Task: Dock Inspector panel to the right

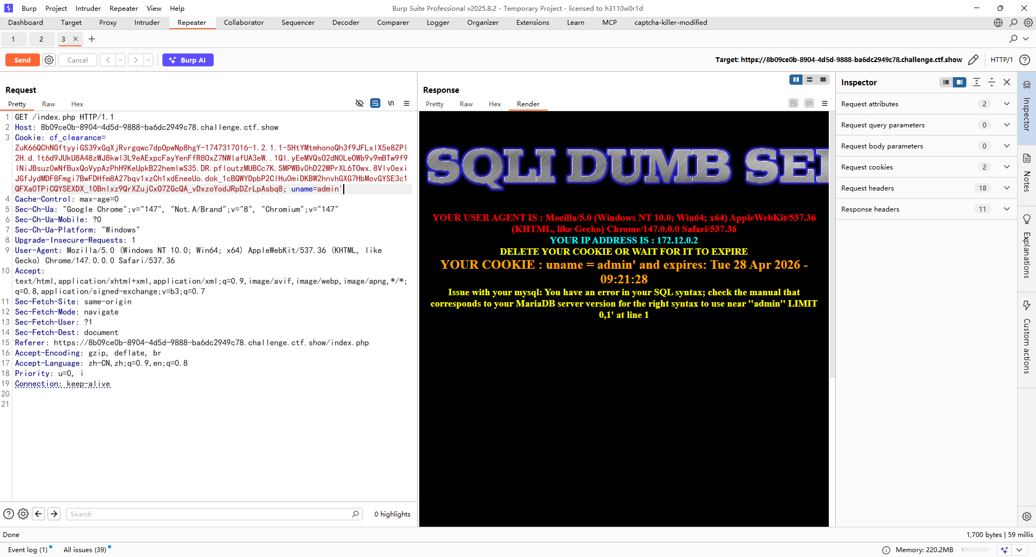Action: click(x=959, y=83)
